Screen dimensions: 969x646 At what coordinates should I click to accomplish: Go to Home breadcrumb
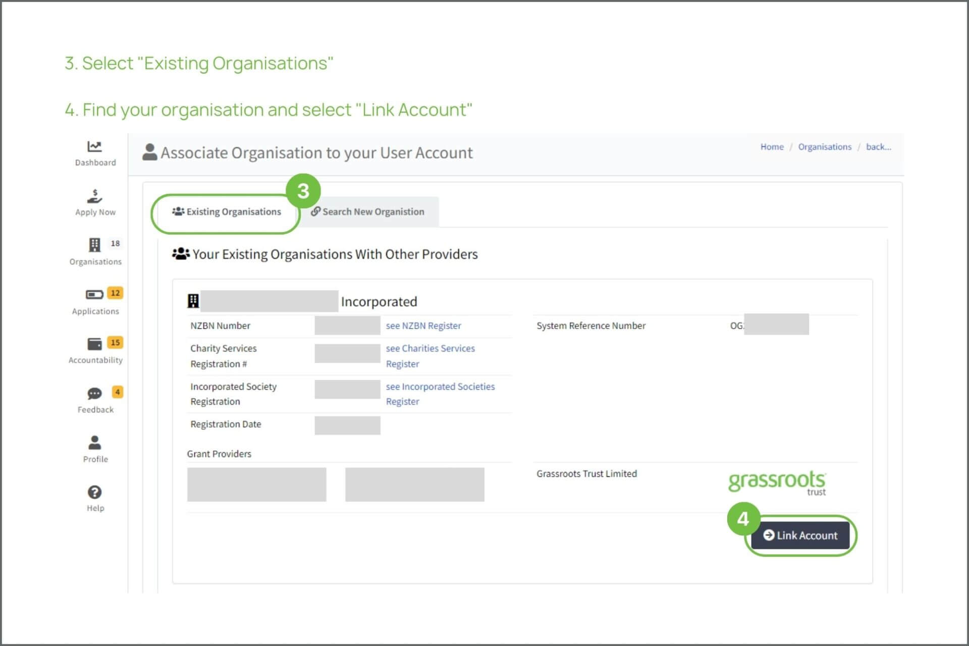coord(772,147)
